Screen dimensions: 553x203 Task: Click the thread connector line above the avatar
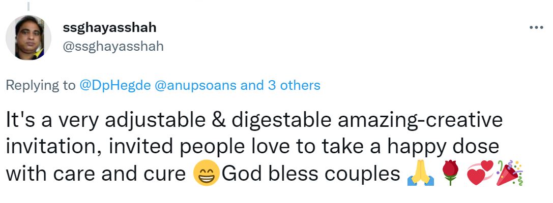(x=28, y=6)
